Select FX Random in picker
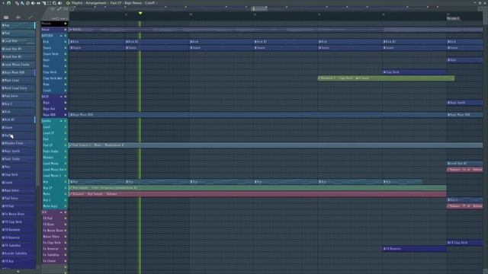The image size is (488, 274). pos(18,230)
